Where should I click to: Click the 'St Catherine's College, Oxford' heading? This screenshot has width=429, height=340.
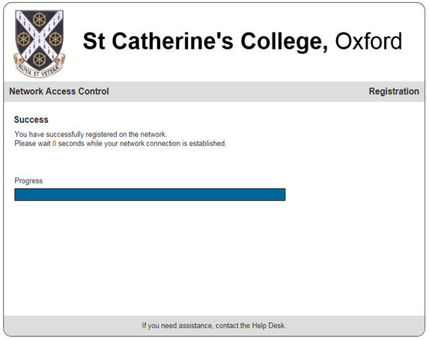(x=243, y=41)
